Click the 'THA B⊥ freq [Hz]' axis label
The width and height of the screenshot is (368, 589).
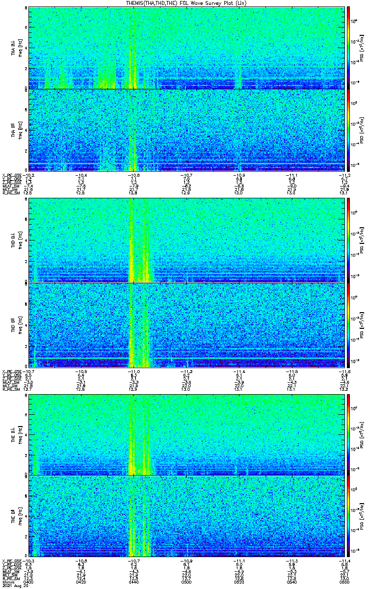tap(17, 47)
